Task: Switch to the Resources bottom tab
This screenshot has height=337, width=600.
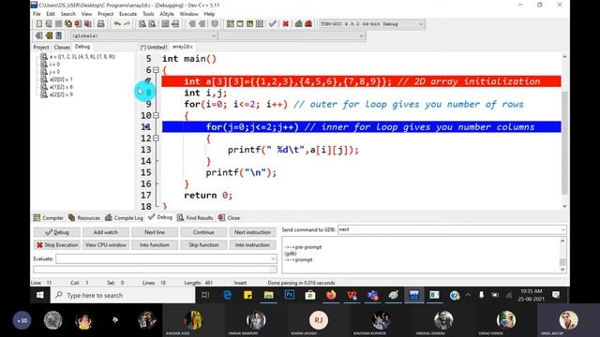Action: [84, 218]
